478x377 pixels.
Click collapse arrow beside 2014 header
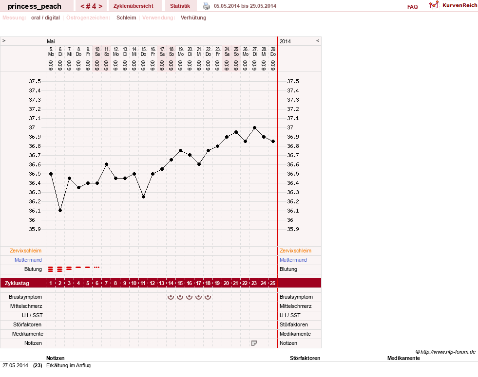[318, 40]
